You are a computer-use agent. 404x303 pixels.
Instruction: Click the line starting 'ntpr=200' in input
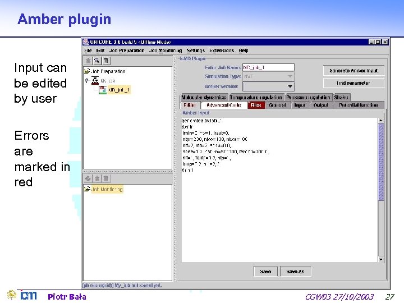[214, 139]
